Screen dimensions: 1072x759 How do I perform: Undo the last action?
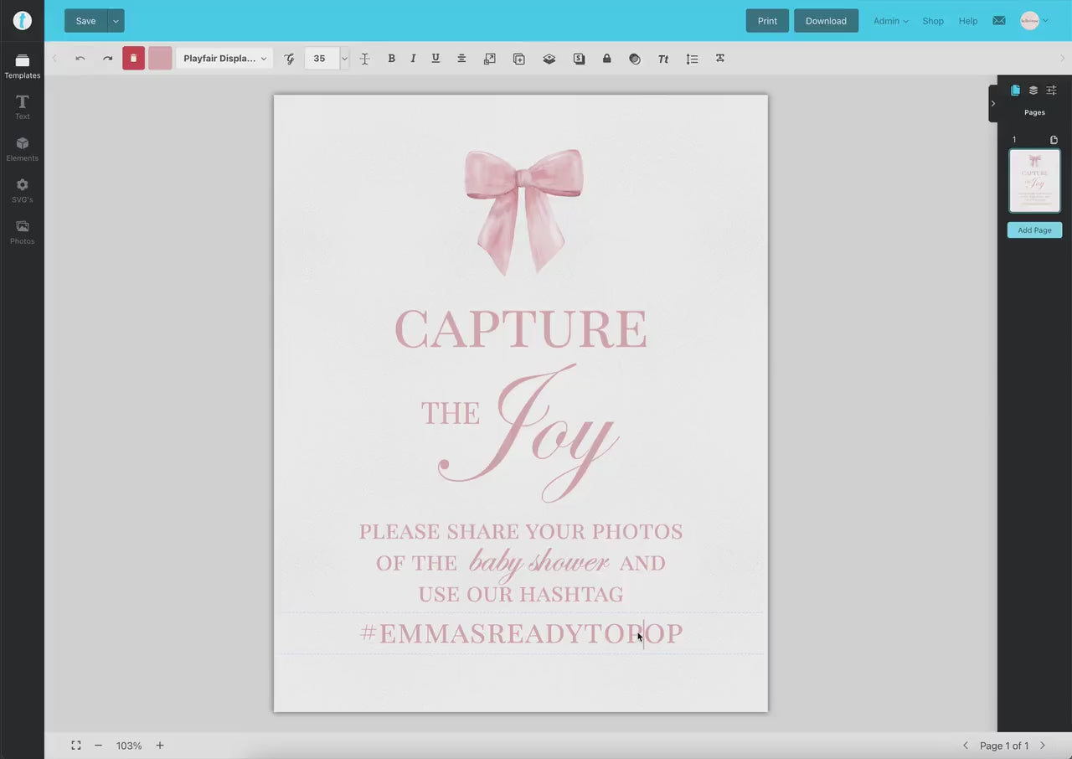point(80,59)
